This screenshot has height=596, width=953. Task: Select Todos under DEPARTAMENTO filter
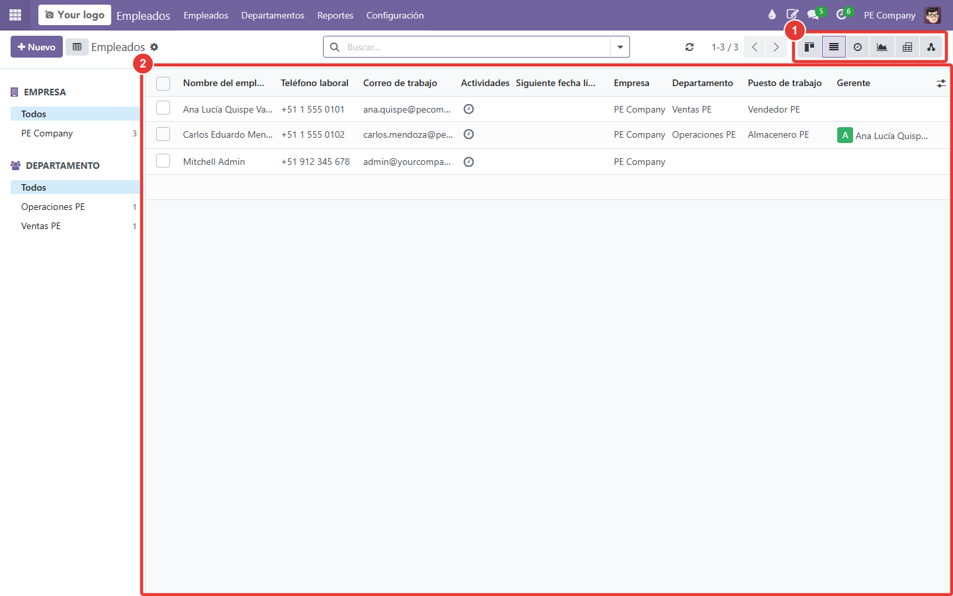(75, 187)
